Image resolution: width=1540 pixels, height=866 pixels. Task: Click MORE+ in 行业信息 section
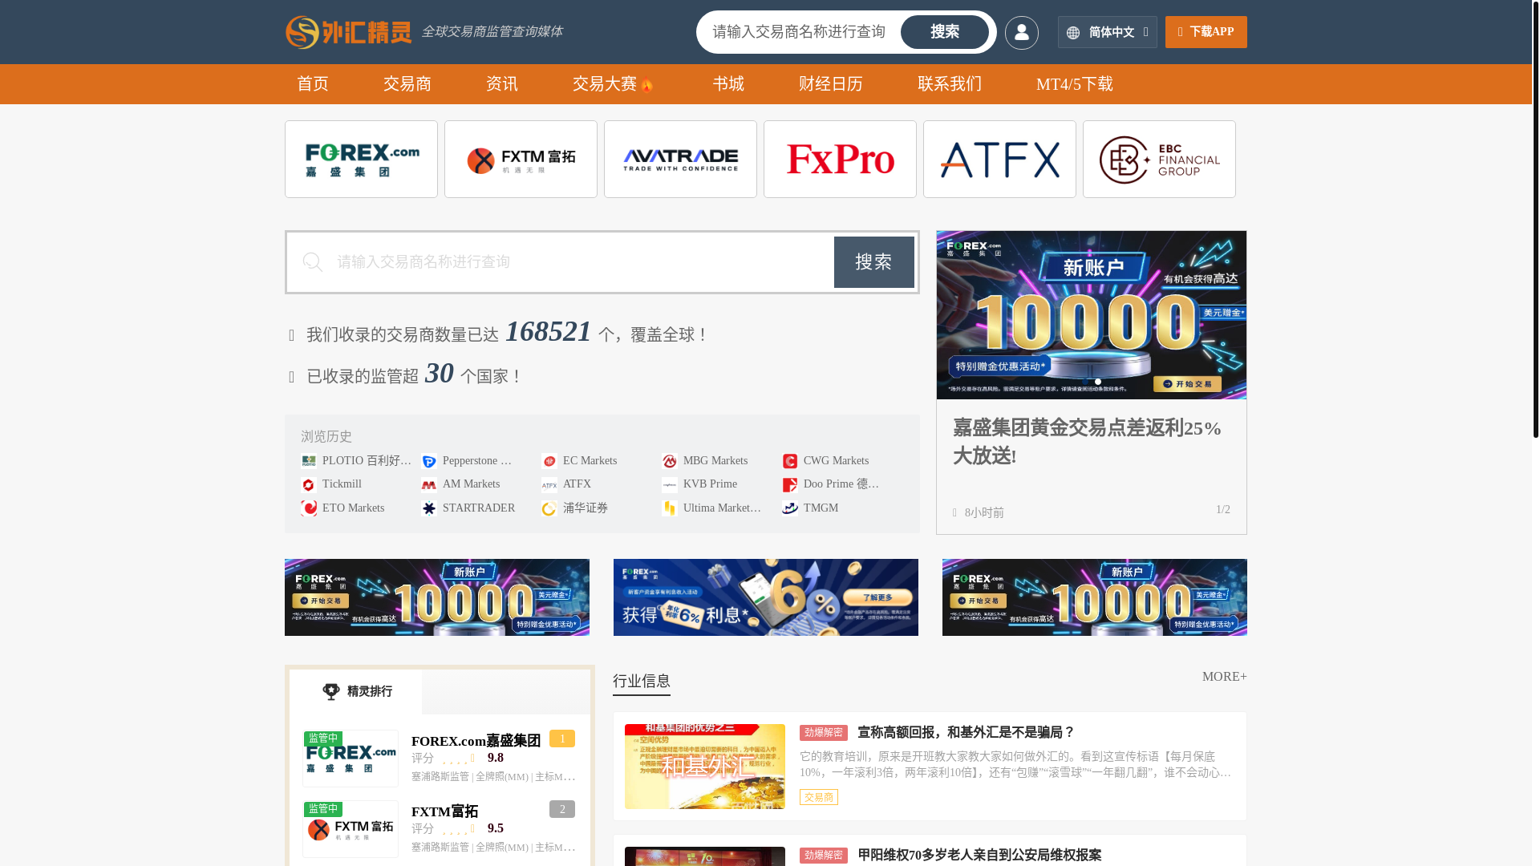tap(1224, 677)
